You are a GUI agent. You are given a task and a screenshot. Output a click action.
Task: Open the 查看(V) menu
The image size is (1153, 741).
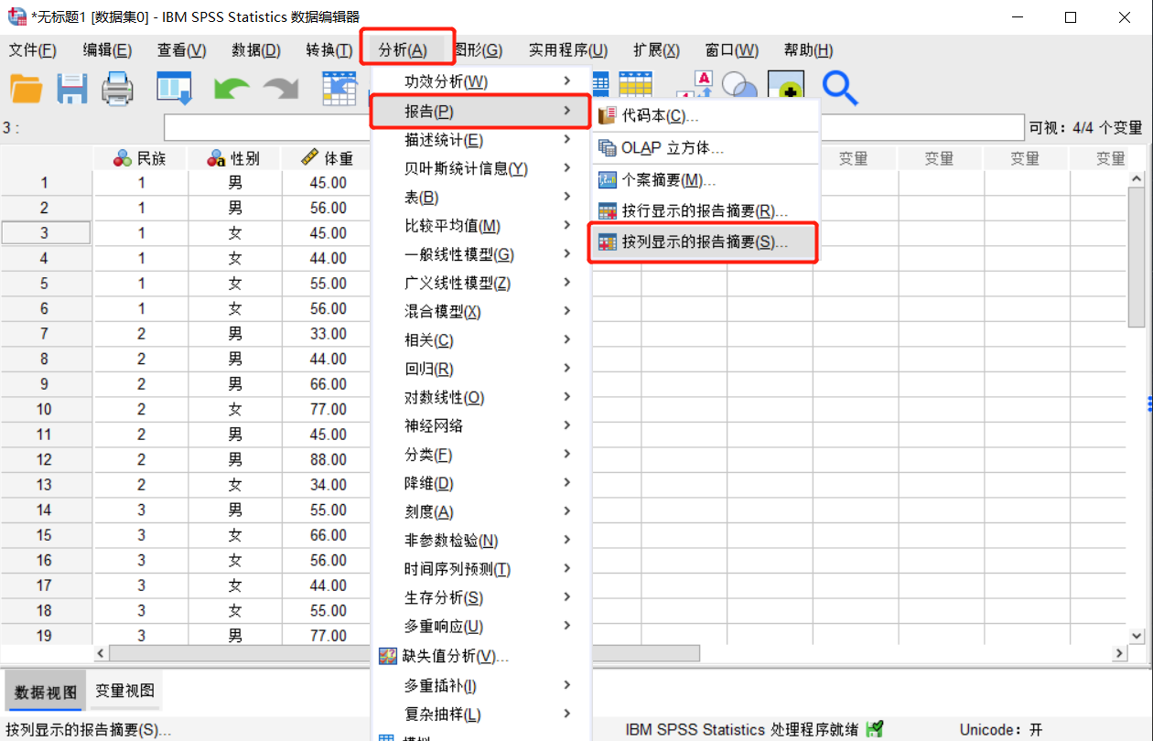coord(181,50)
